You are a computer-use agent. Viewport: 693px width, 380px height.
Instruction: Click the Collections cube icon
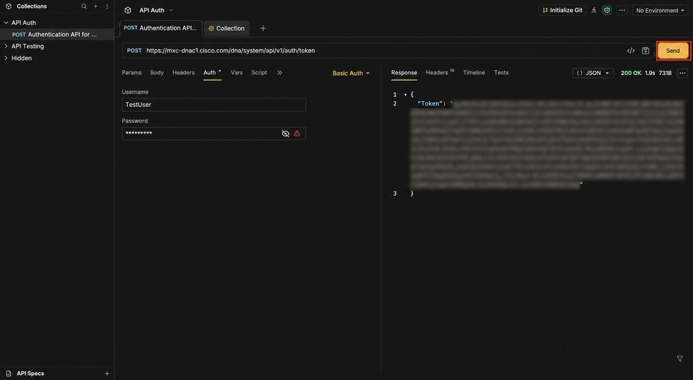coord(8,6)
